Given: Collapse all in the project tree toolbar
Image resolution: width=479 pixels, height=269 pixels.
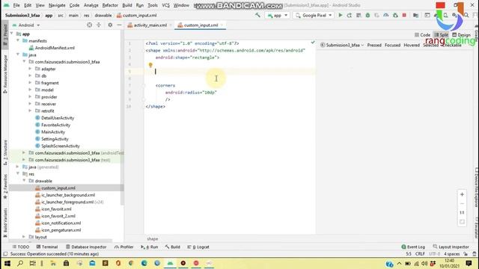Looking at the screenshot, I should [99, 25].
